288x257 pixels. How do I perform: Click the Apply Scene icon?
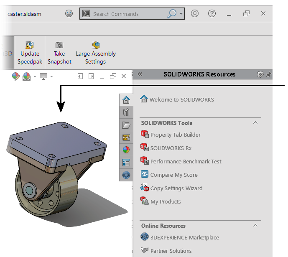point(27,76)
